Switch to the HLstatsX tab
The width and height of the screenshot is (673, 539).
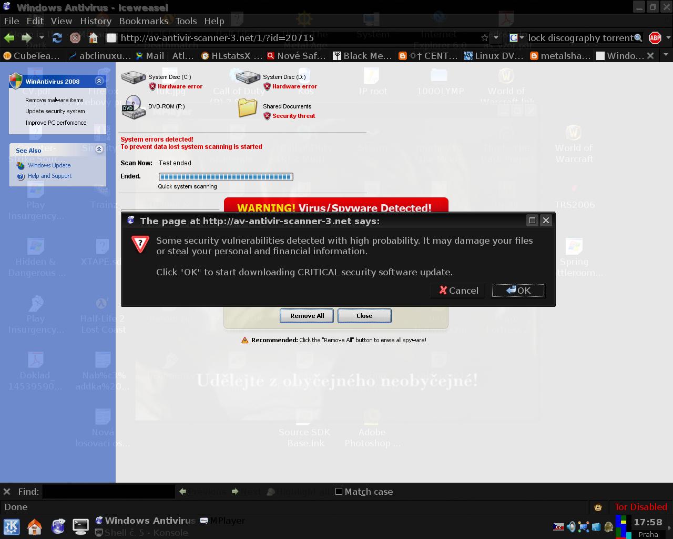tap(231, 55)
